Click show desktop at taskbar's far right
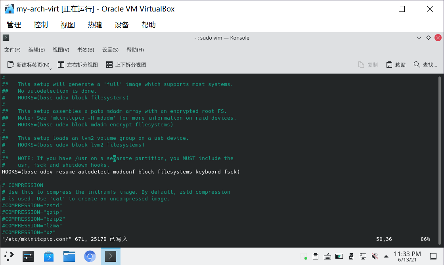 coord(433,256)
